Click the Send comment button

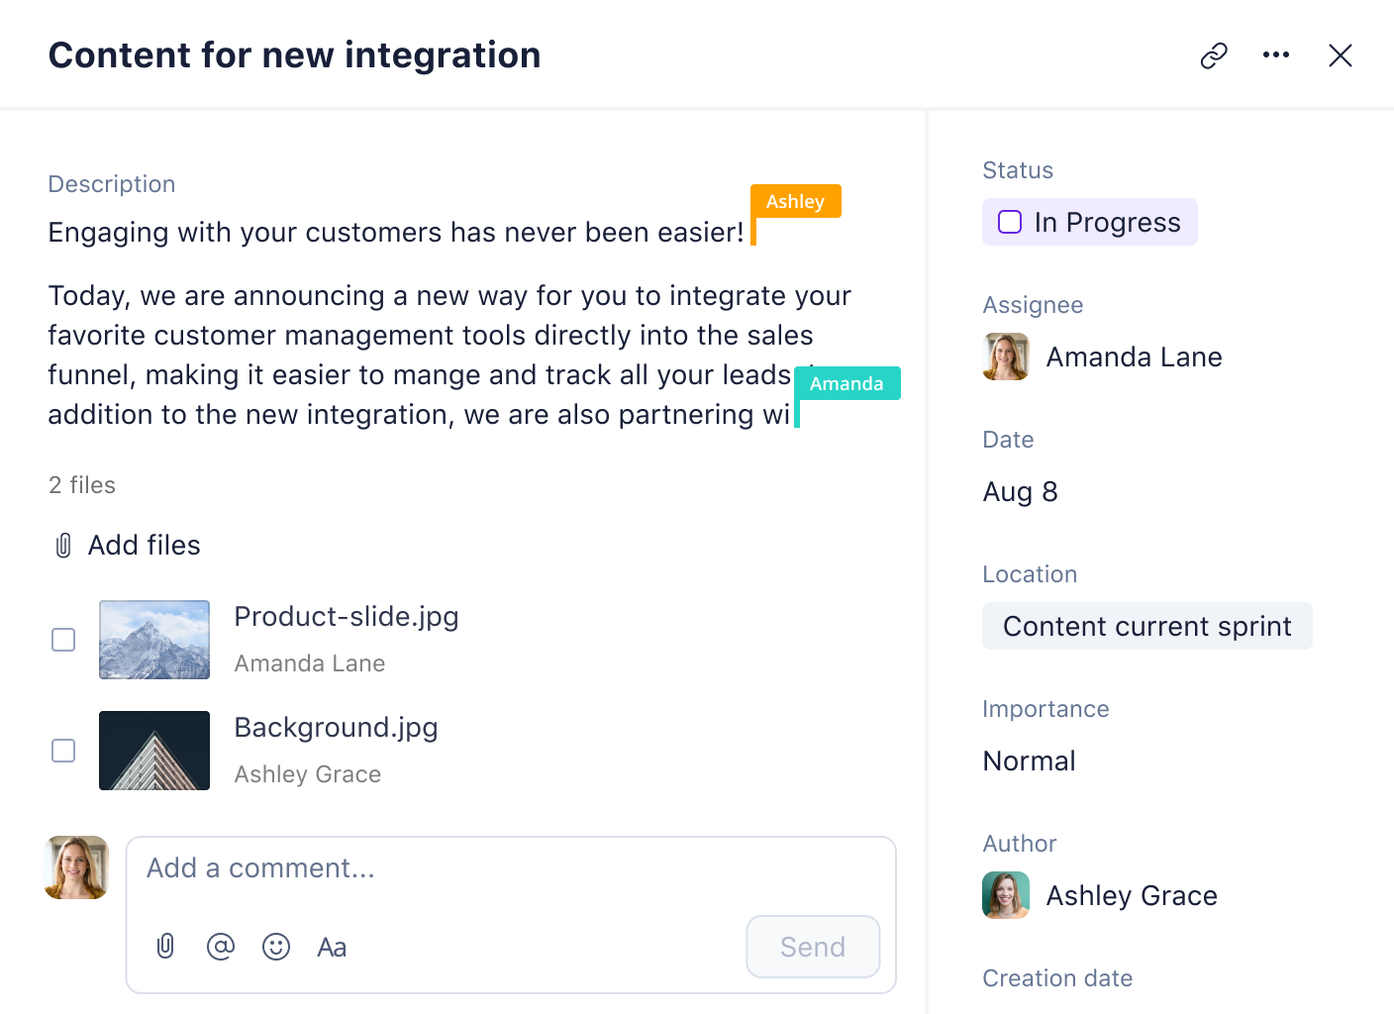coord(813,947)
